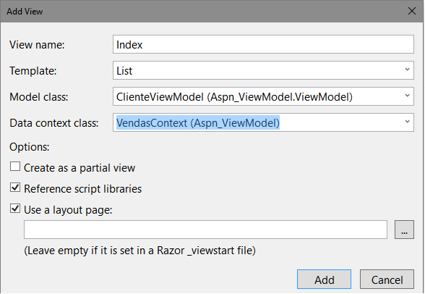Confirm with the Add button

coord(324,280)
